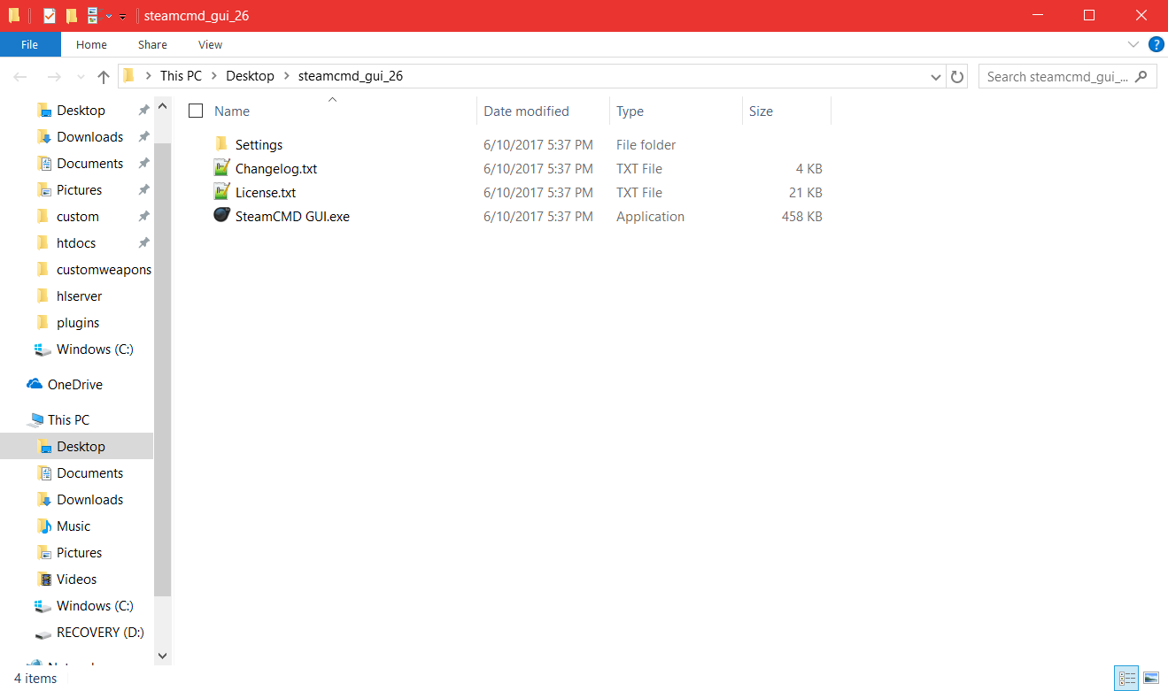Select Downloads under This PC
1168x691 pixels.
tap(89, 500)
